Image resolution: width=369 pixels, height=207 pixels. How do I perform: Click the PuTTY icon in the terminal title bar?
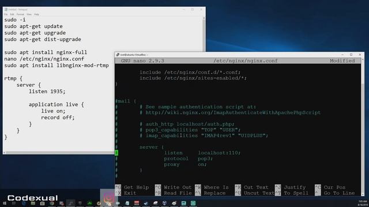tap(118, 55)
